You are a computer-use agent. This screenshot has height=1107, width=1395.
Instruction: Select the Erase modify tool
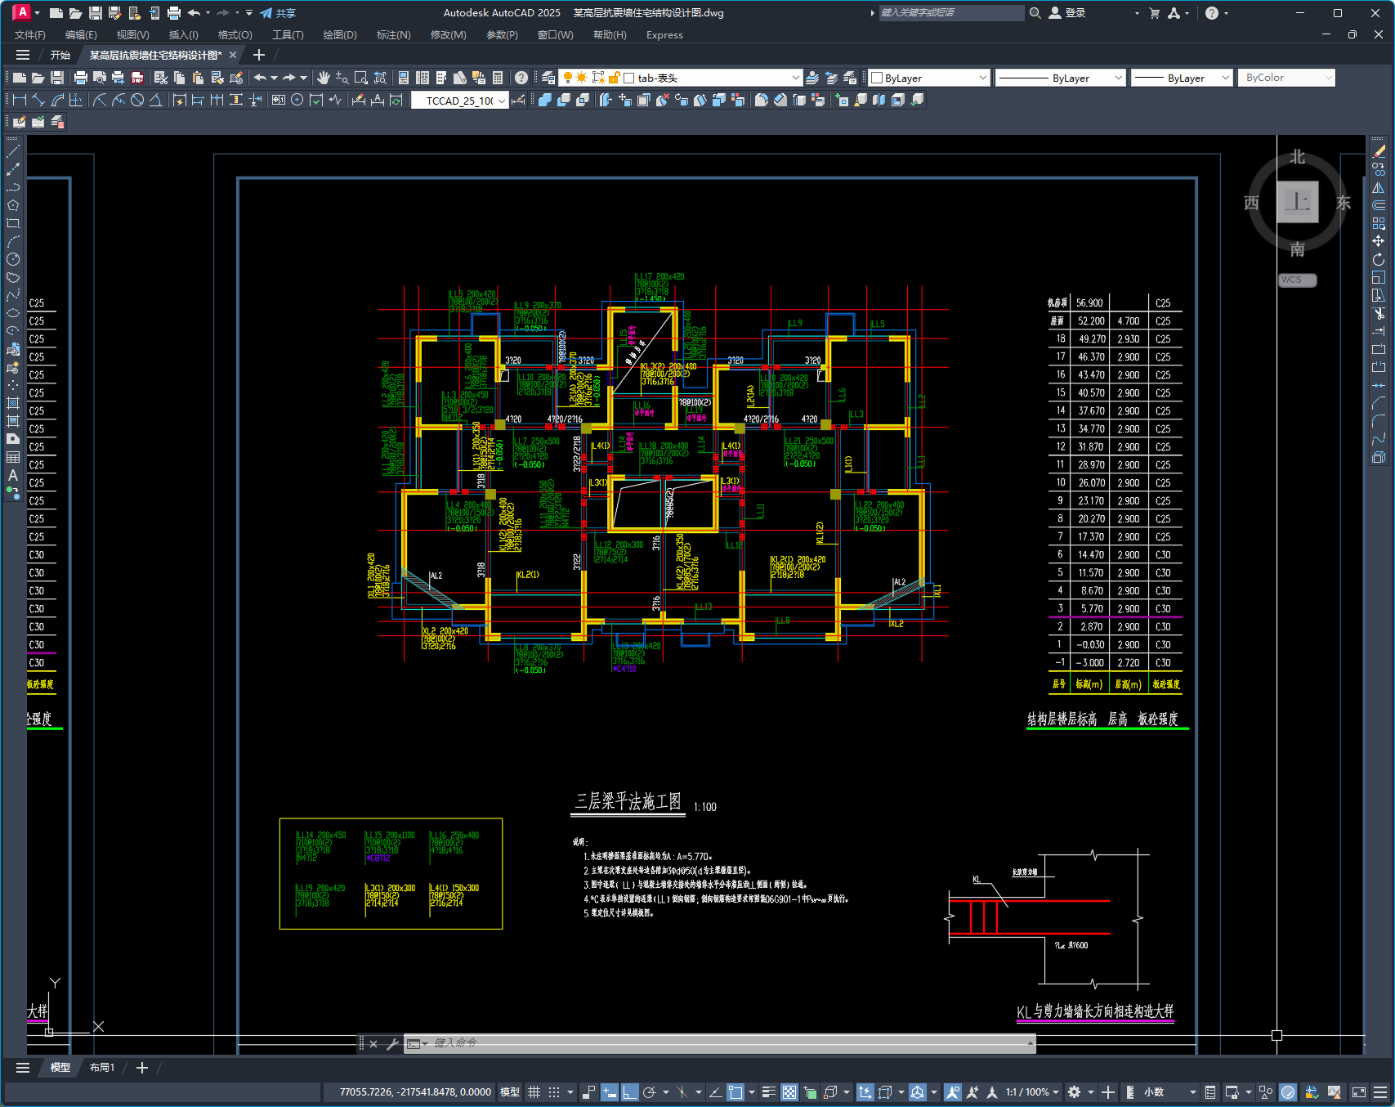pos(1379,151)
